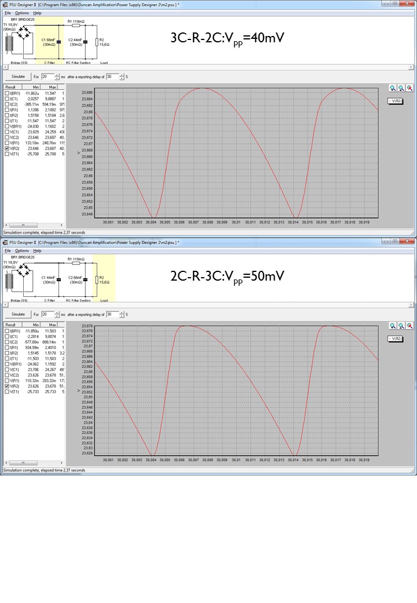This screenshot has height=603, width=417.
Task: Select load resistor R2 in the 3C-R-2C schematic
Action: [97, 42]
